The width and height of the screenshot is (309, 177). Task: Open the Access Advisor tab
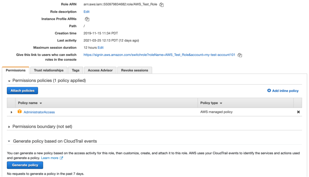coord(100,70)
